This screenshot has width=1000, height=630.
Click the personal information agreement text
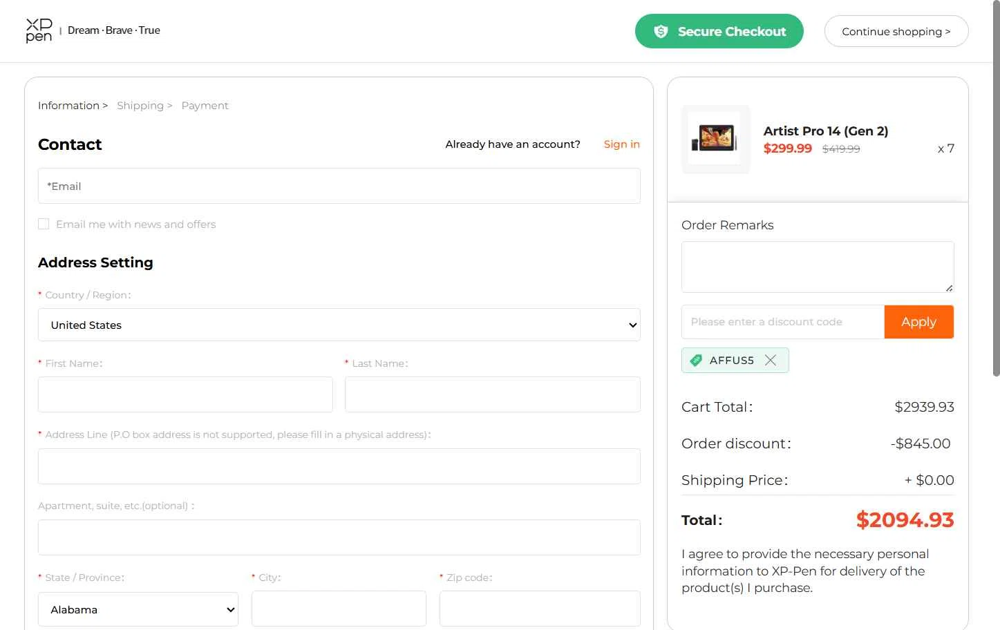click(x=806, y=571)
